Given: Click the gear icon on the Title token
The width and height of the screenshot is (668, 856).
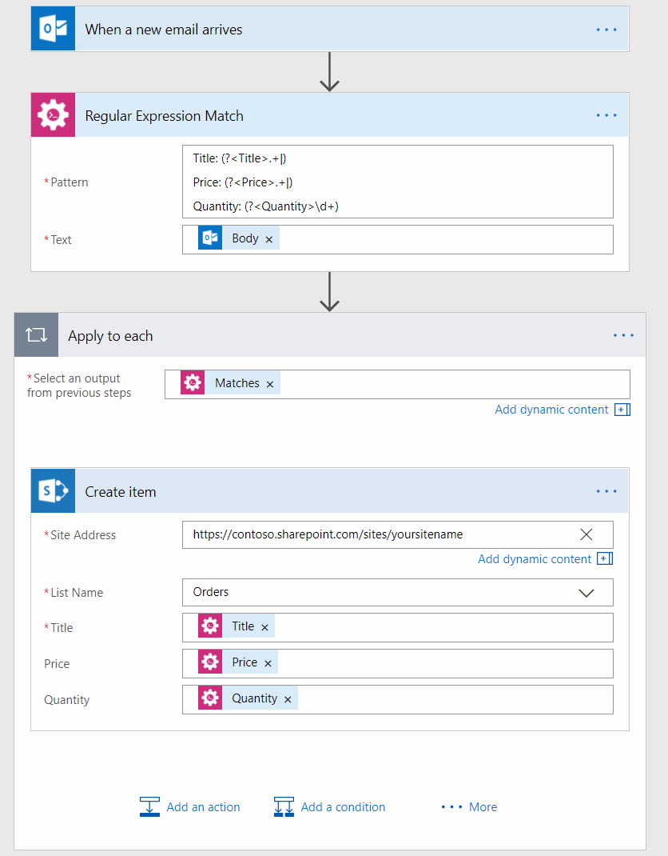Looking at the screenshot, I should click(209, 626).
